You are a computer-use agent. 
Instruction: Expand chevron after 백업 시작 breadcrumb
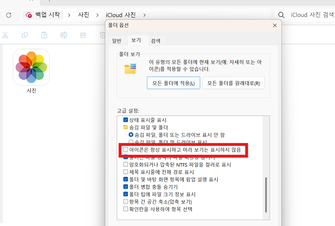click(x=69, y=15)
